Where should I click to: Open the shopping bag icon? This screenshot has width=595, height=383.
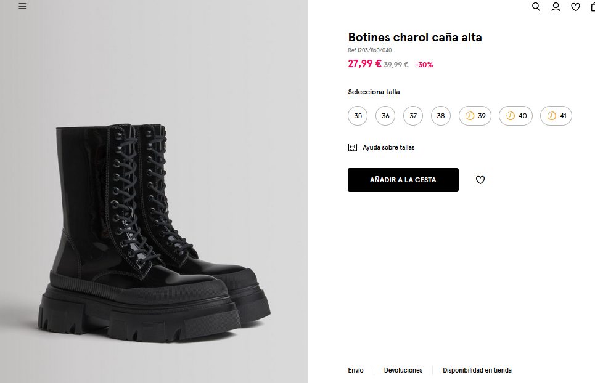pos(593,7)
